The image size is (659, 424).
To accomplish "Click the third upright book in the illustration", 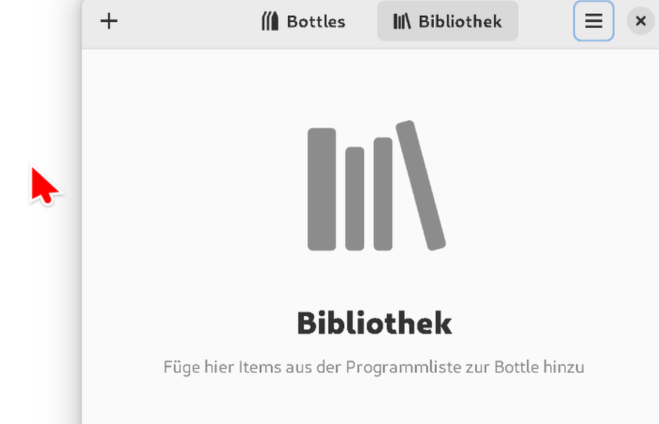I will click(383, 194).
